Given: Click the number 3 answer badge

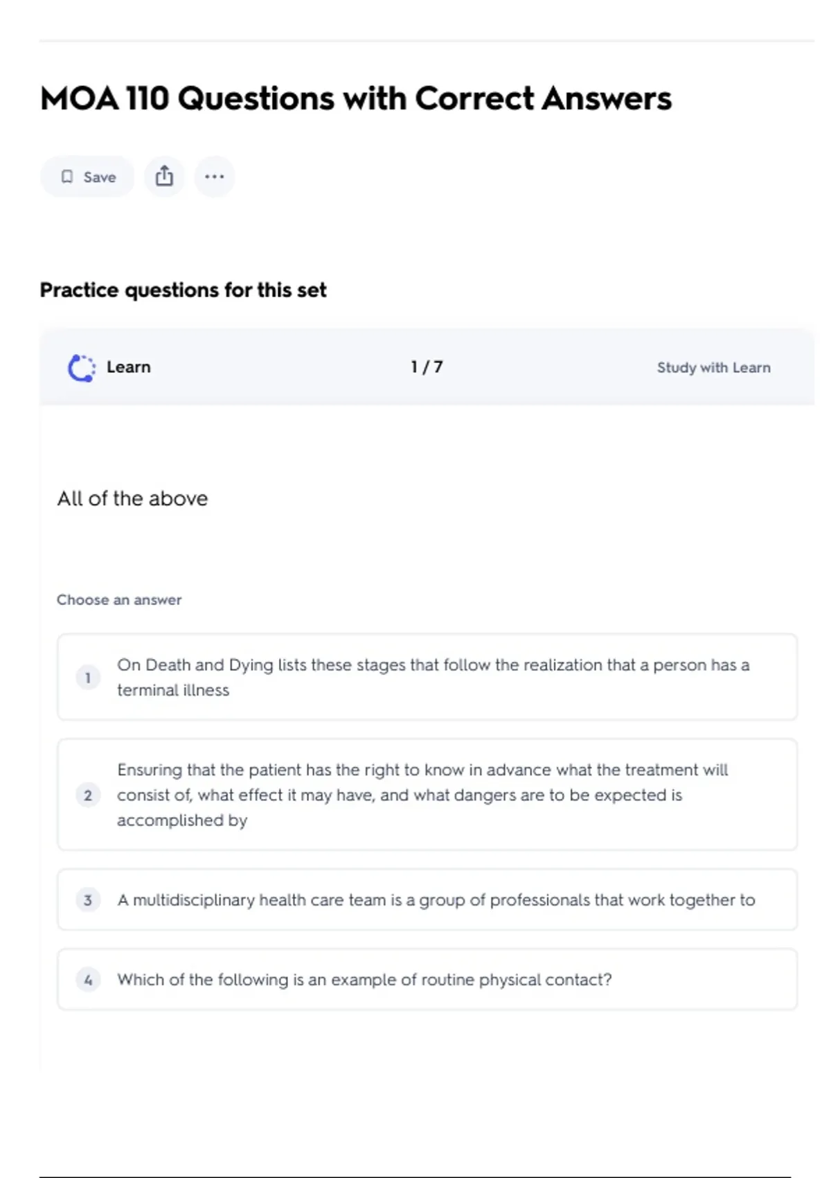Looking at the screenshot, I should coord(88,900).
